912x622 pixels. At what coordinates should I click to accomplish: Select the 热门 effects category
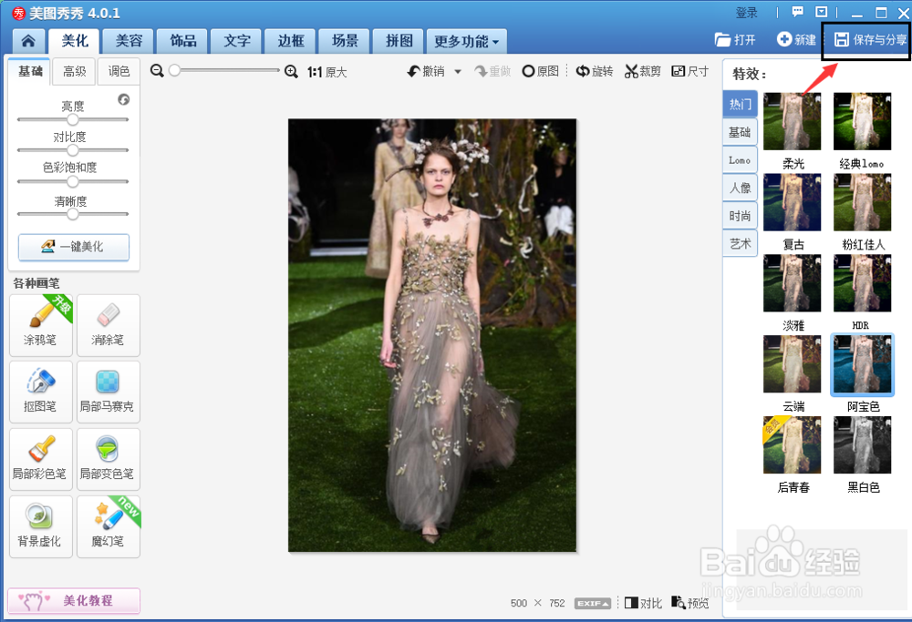pyautogui.click(x=741, y=104)
